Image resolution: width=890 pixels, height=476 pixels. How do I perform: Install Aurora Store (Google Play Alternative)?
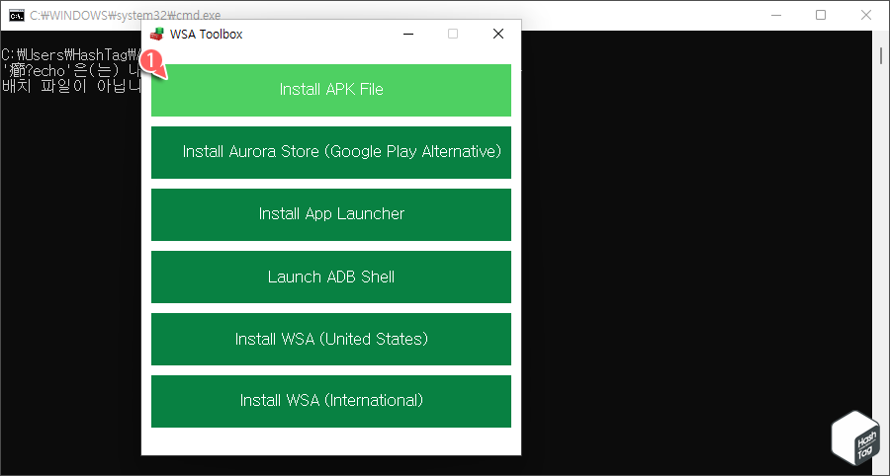[331, 152]
